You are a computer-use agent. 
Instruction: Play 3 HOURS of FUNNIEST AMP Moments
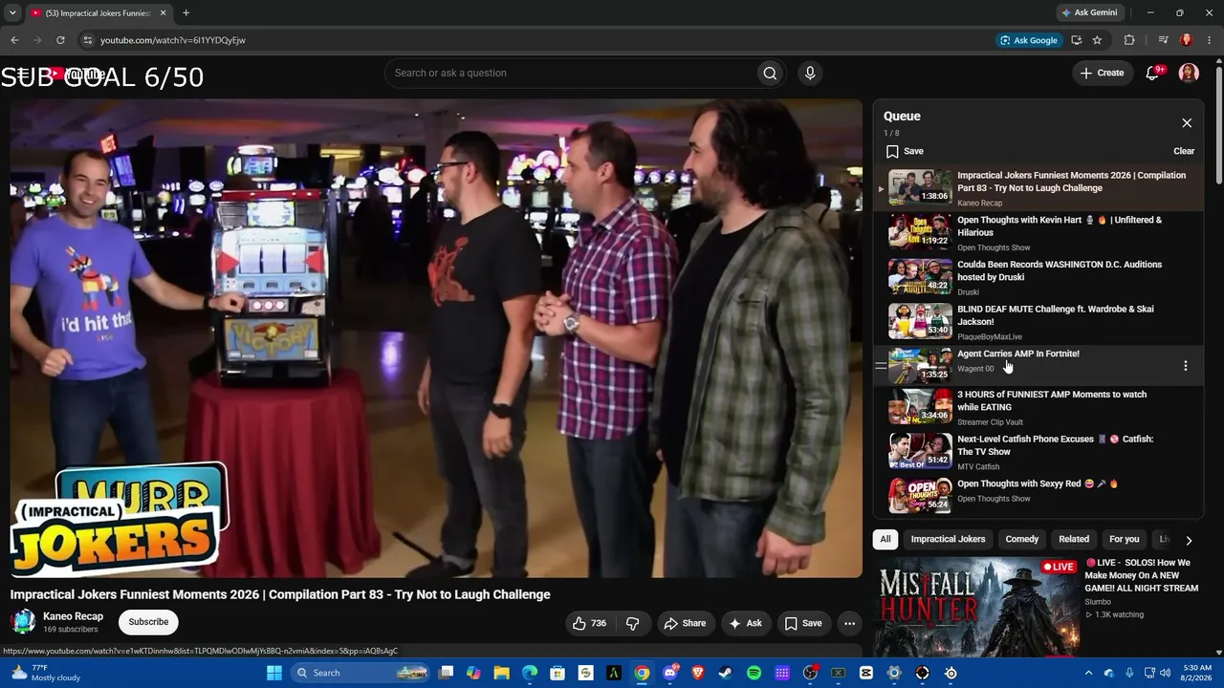[1038, 407]
